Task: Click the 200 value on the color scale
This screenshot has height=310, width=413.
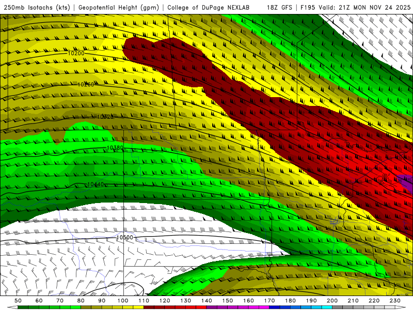Action: click(332, 301)
